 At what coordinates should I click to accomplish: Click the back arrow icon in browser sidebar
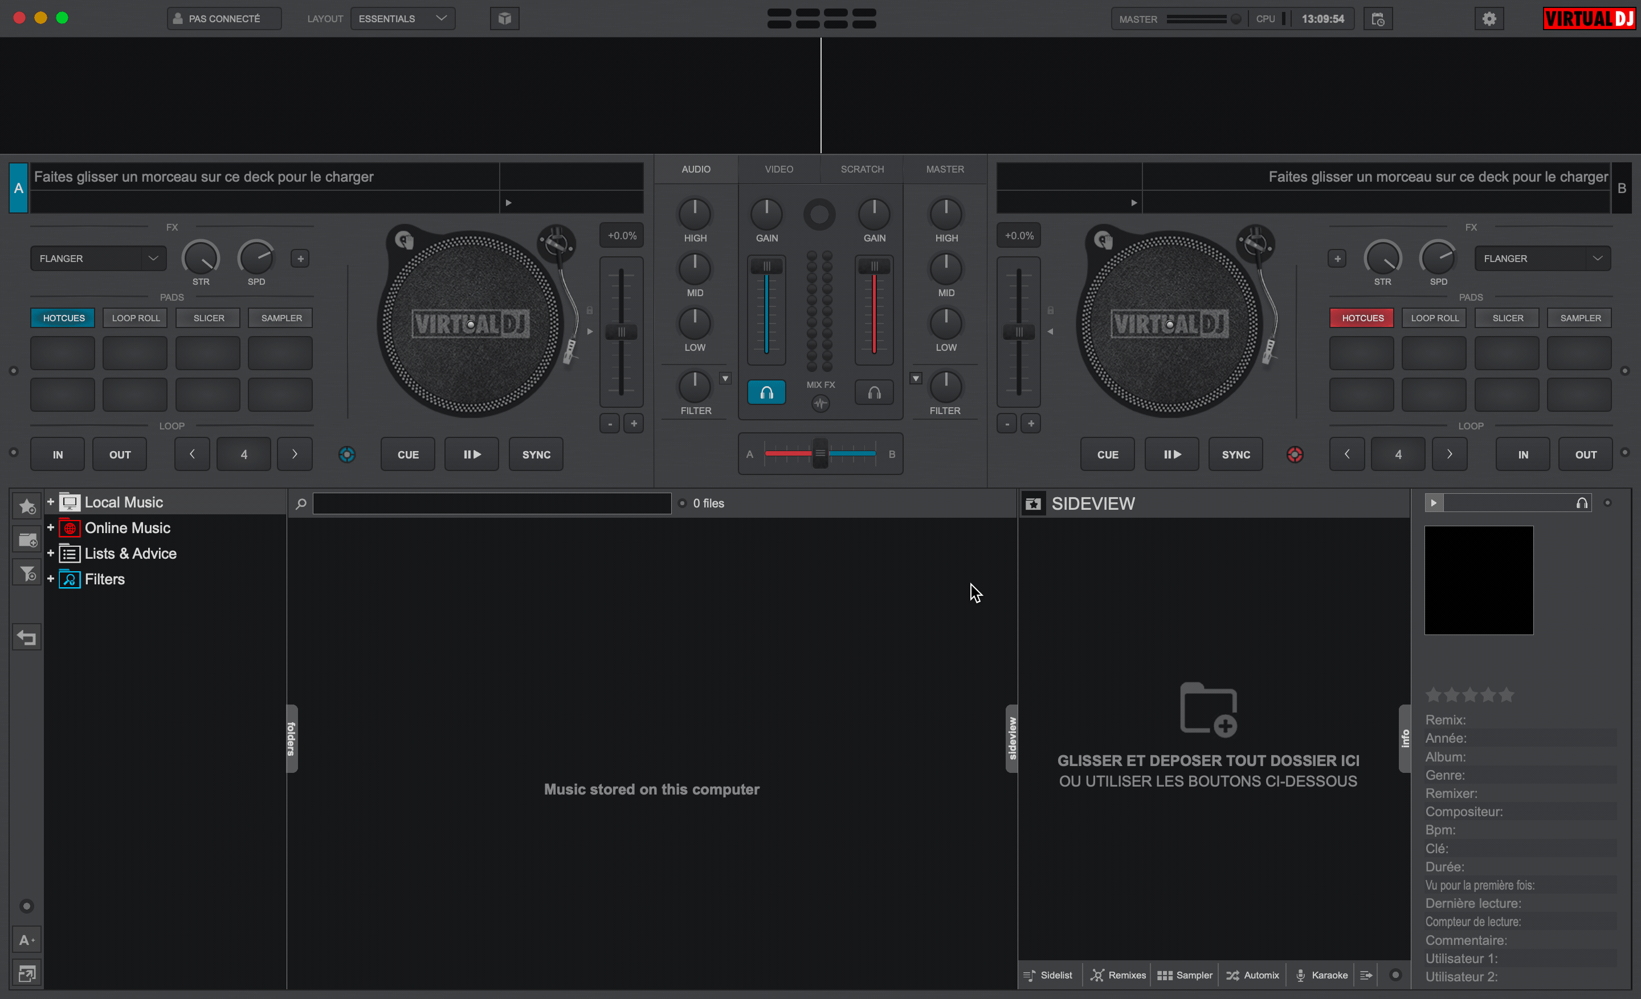click(27, 637)
